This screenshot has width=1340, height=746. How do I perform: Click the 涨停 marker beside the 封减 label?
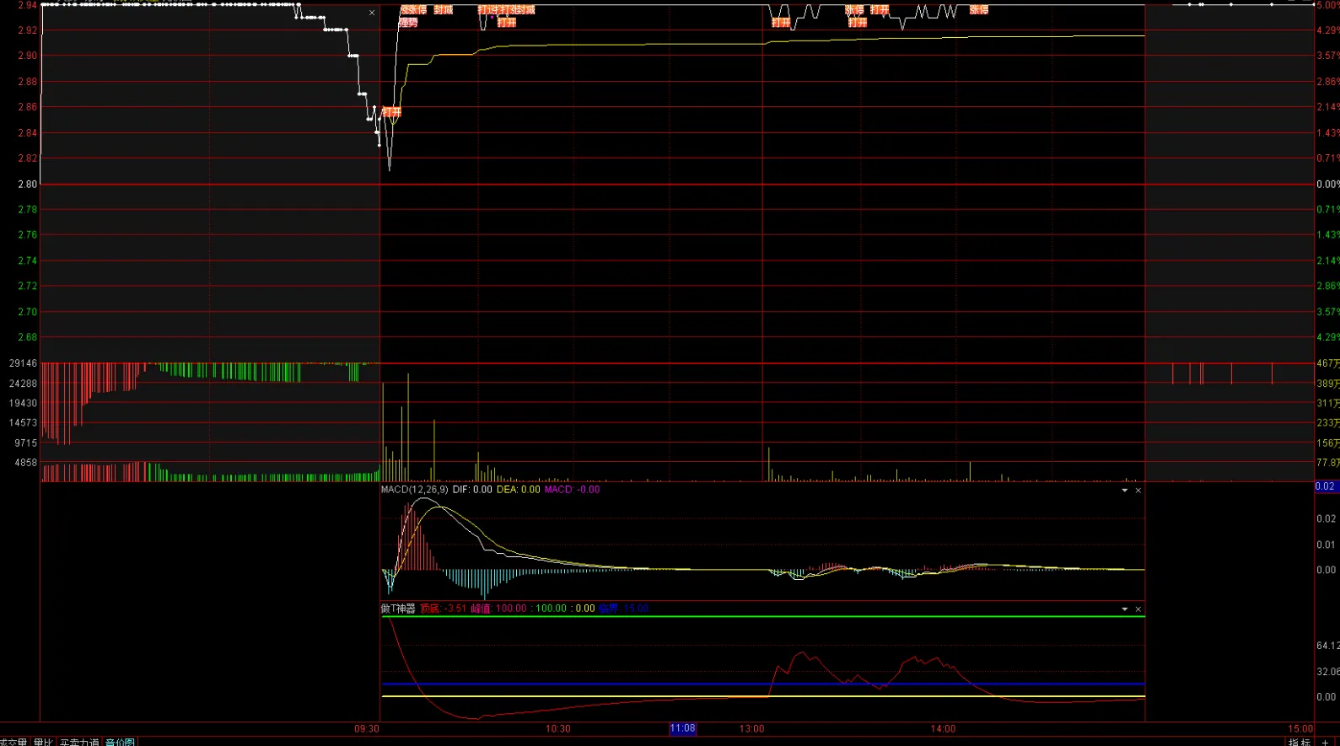coord(417,9)
